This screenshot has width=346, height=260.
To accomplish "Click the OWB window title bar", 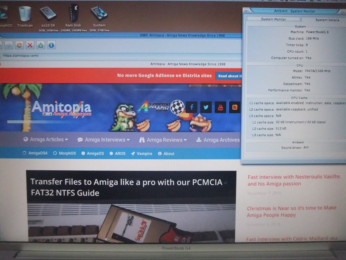I will [x=121, y=36].
